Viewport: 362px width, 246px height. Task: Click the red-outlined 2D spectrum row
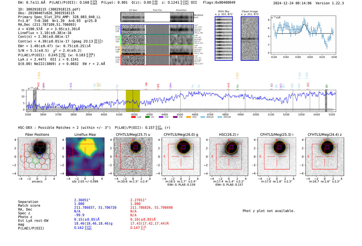point(157,60)
